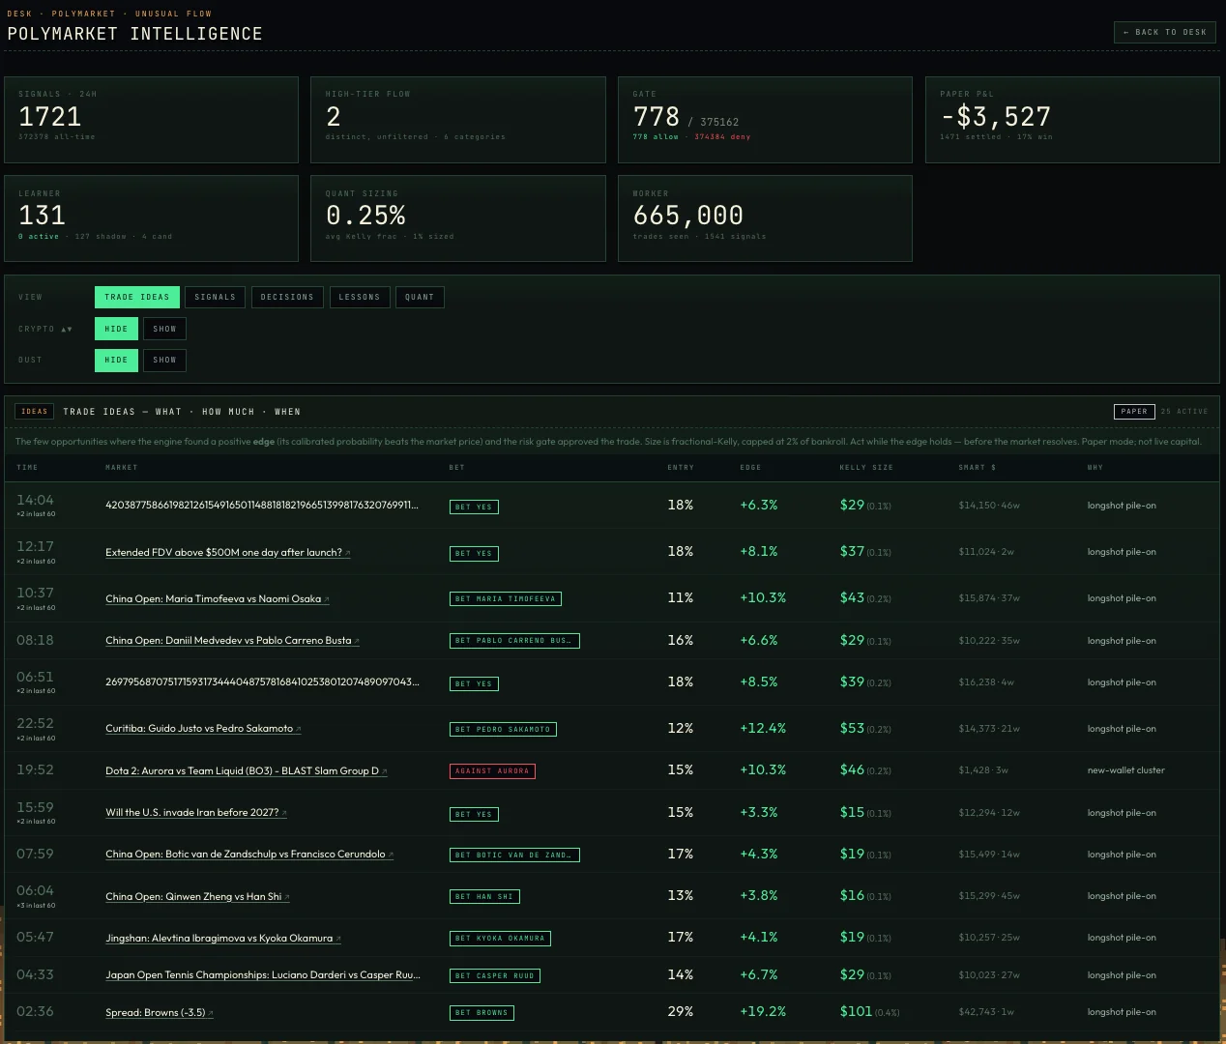Click the DESK breadcrumb at top
This screenshot has width=1226, height=1044.
[19, 14]
